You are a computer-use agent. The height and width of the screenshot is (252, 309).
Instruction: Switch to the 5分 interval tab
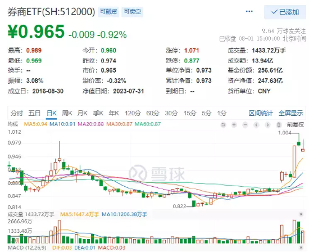tap(206, 113)
